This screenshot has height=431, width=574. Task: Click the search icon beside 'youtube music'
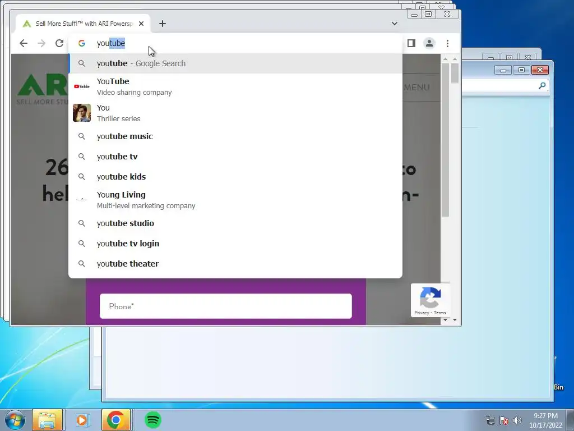82,136
